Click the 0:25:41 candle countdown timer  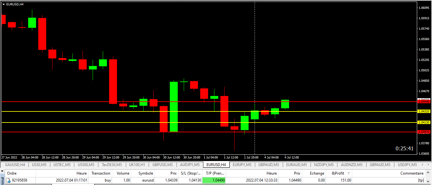pyautogui.click(x=404, y=148)
